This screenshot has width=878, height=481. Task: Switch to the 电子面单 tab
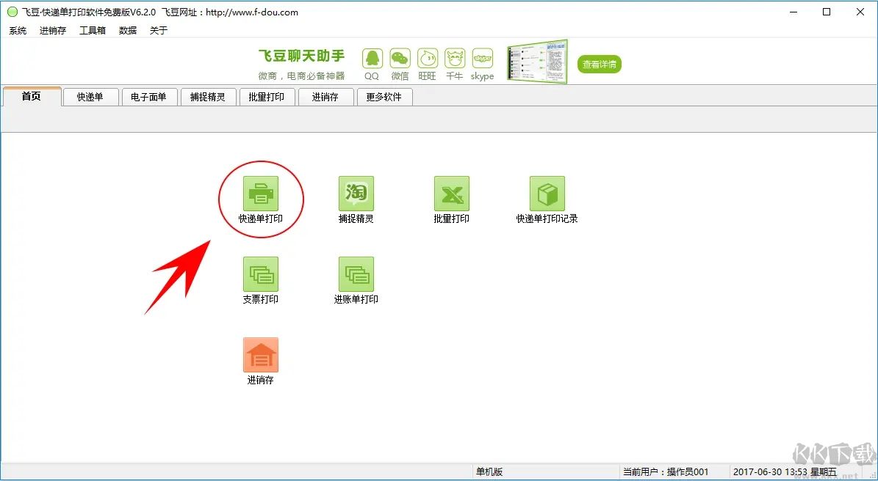coord(149,98)
